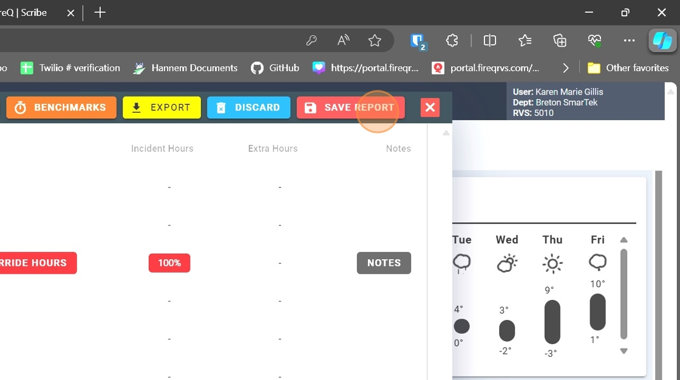Image resolution: width=680 pixels, height=380 pixels.
Task: Export the report with the yellow button
Action: coord(161,107)
